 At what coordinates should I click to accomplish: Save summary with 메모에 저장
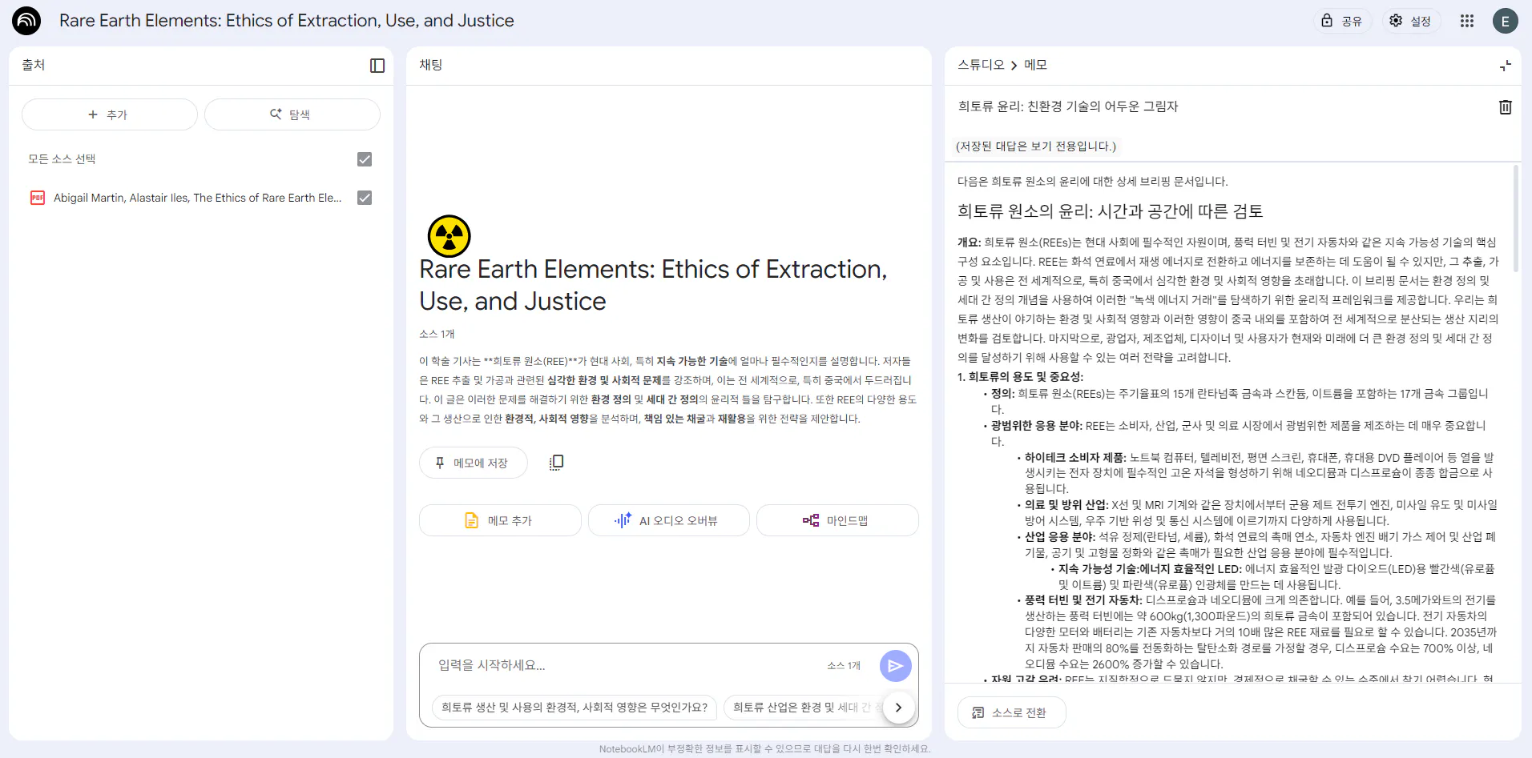coord(473,463)
